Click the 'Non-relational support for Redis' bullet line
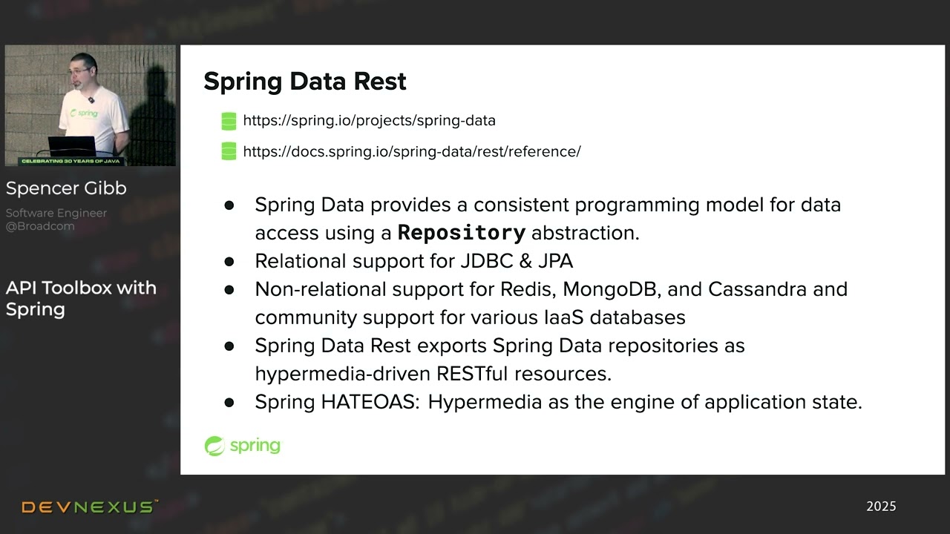This screenshot has width=950, height=534. pos(551,289)
